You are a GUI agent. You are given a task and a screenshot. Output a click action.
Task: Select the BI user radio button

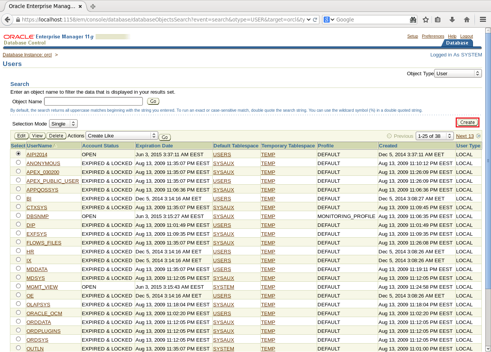coord(18,198)
